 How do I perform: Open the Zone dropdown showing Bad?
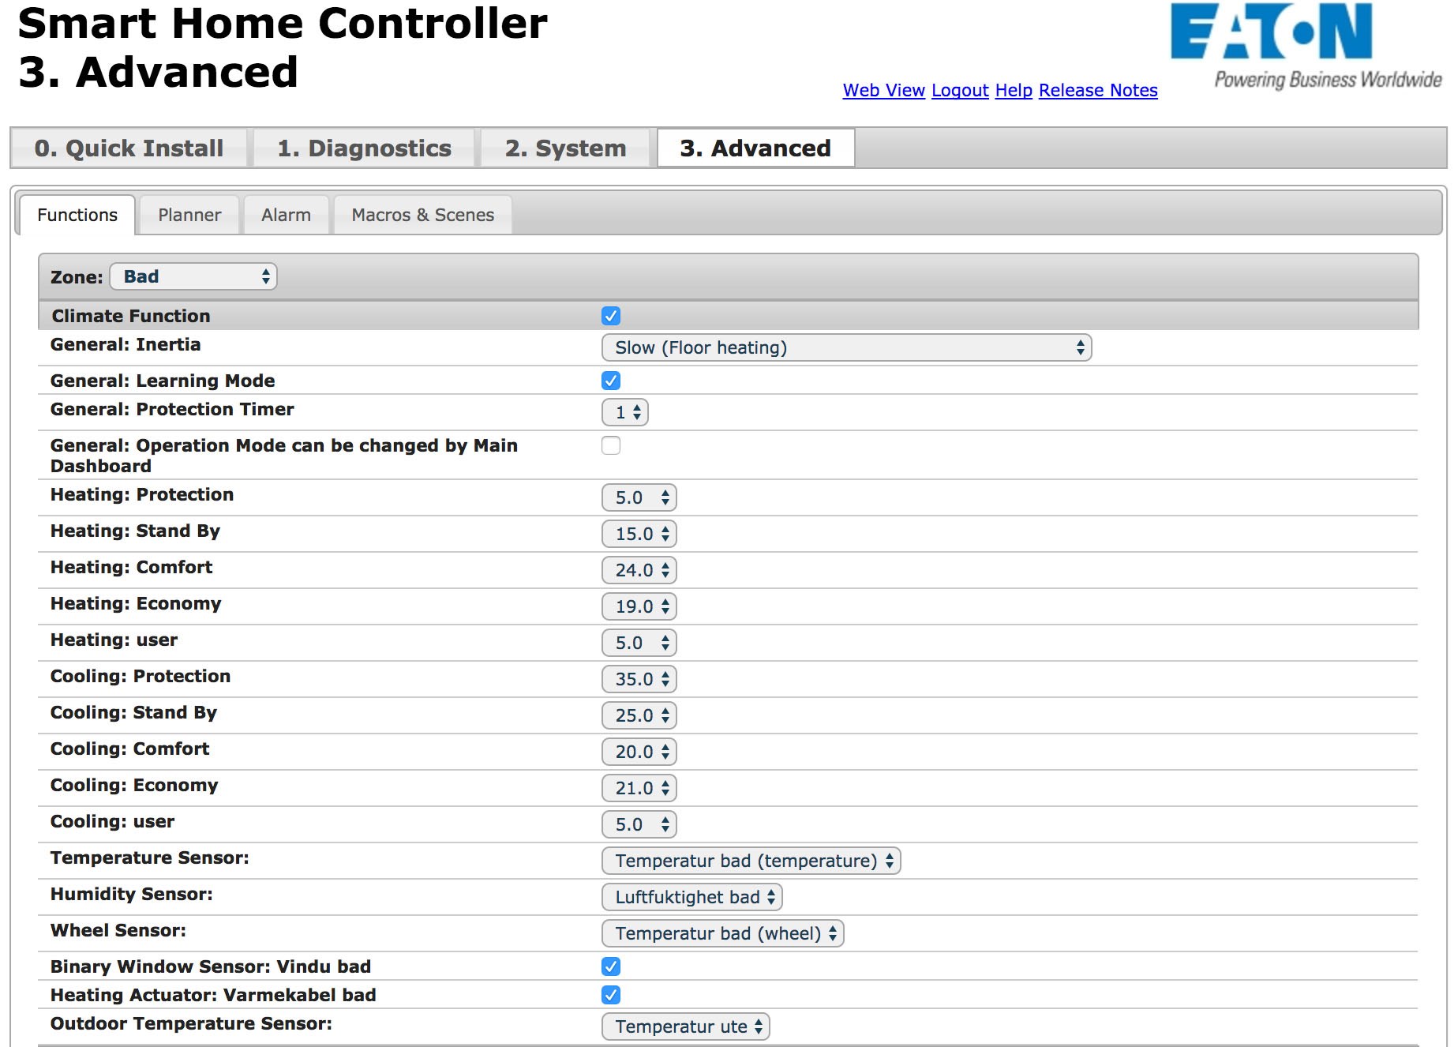coord(193,276)
